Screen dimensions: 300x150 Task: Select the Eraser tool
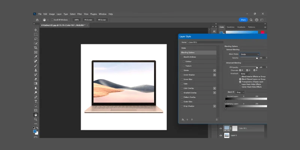36,79
